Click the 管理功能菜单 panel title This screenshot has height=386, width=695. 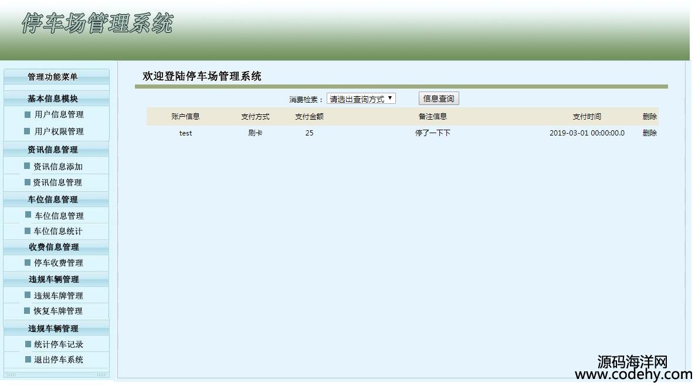point(53,77)
